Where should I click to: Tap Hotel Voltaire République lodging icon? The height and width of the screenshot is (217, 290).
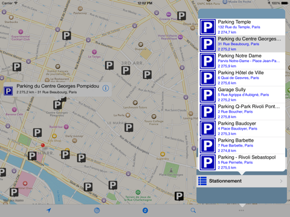(x=181, y=37)
